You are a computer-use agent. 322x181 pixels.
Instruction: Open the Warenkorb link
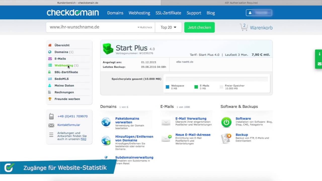coord(261,28)
